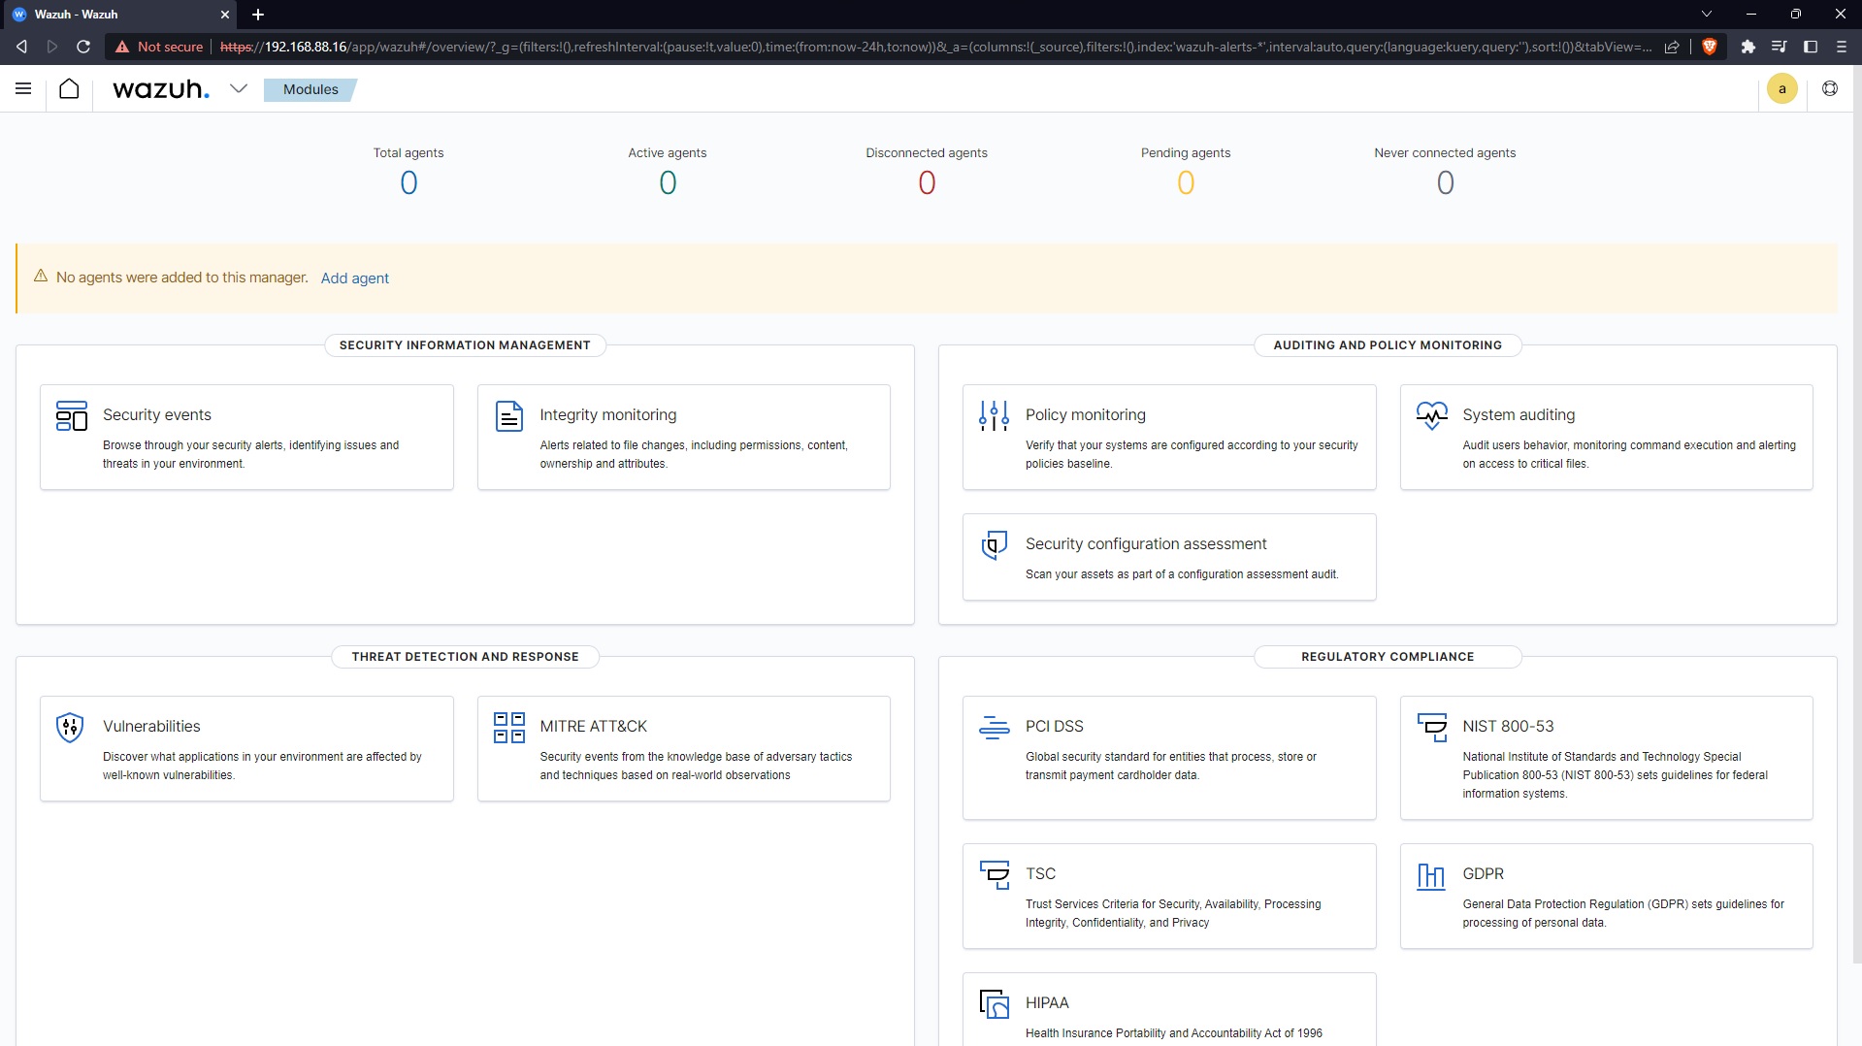
Task: Open the Security events module title
Action: [157, 415]
